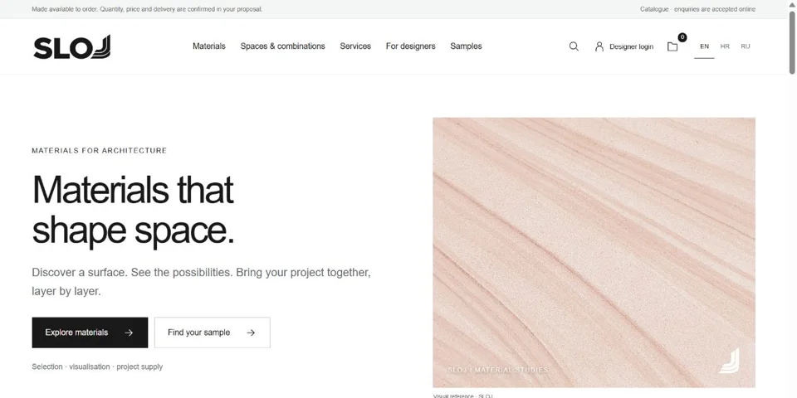The width and height of the screenshot is (797, 398).
Task: Open Spaces & combinations menu
Action: [x=282, y=46]
